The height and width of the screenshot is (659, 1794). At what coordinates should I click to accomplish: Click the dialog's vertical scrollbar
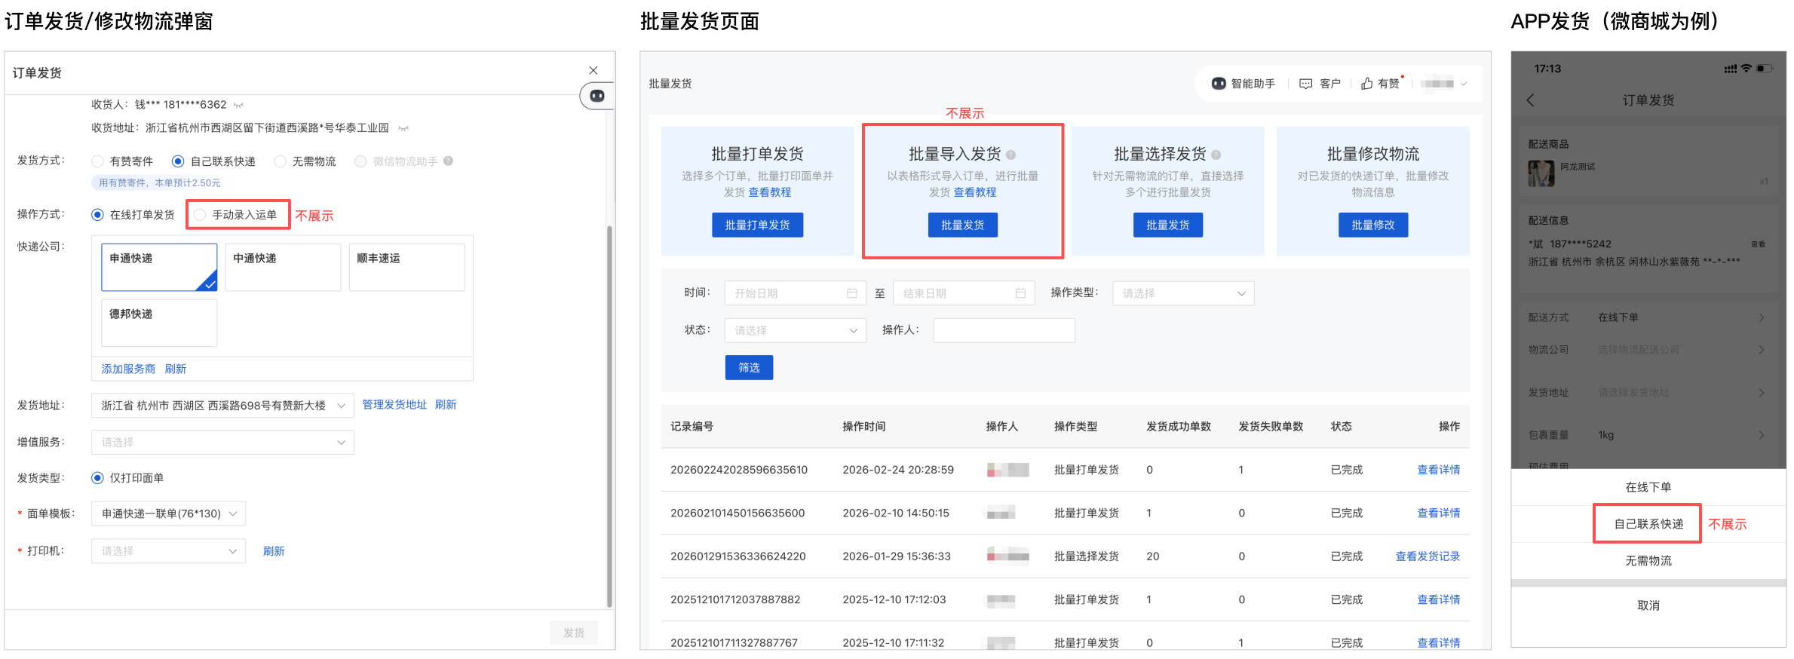[x=609, y=415]
